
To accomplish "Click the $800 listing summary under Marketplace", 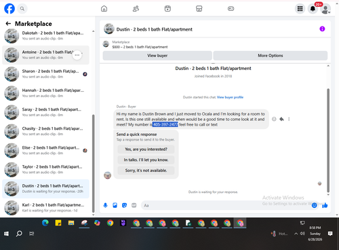I will click(x=140, y=47).
